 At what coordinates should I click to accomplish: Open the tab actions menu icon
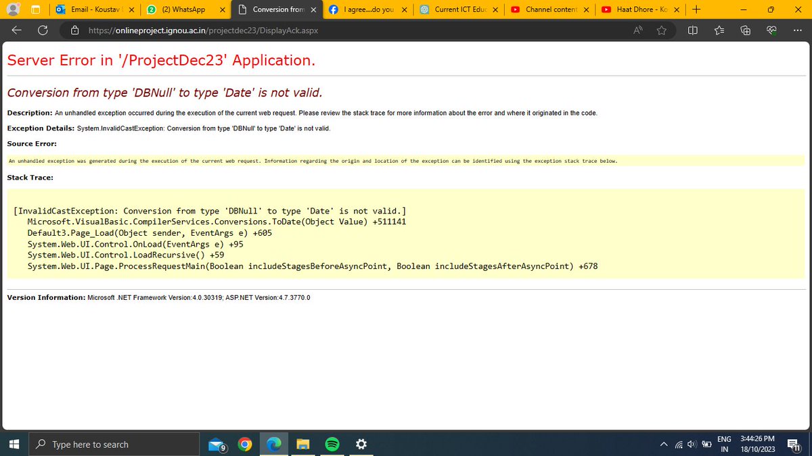pos(35,9)
